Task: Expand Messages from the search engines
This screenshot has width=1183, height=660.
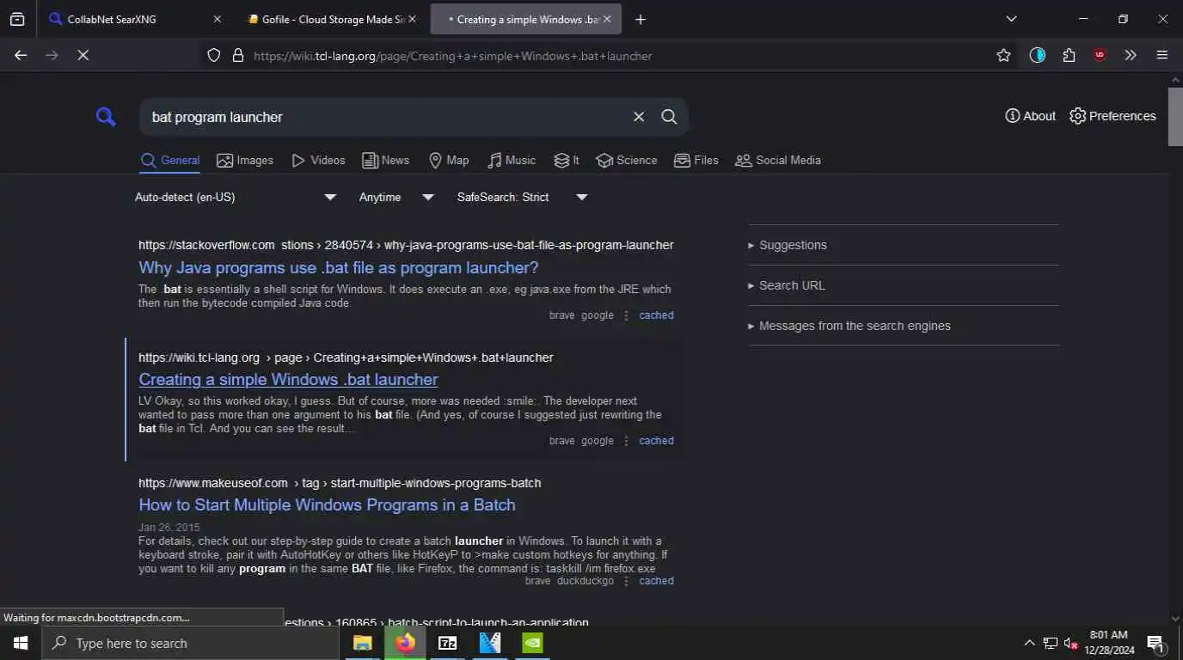Action: point(904,326)
